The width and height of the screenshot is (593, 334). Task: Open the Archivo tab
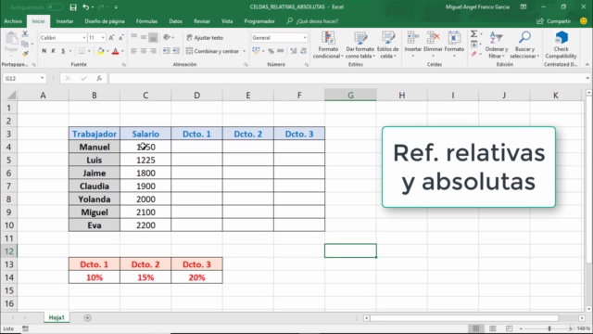pos(13,21)
